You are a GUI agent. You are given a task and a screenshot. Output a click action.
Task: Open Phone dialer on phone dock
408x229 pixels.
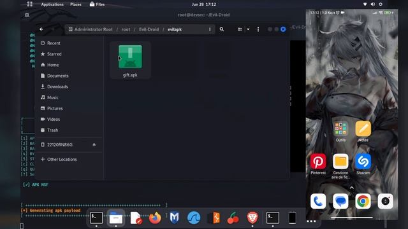click(318, 201)
